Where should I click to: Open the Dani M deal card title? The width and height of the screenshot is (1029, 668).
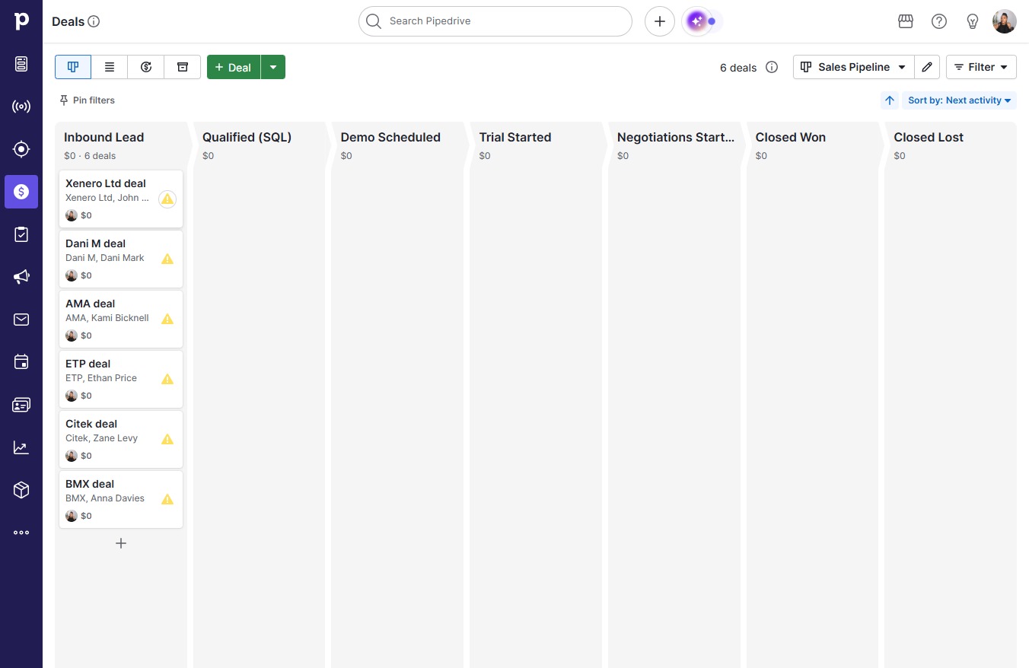(x=96, y=243)
